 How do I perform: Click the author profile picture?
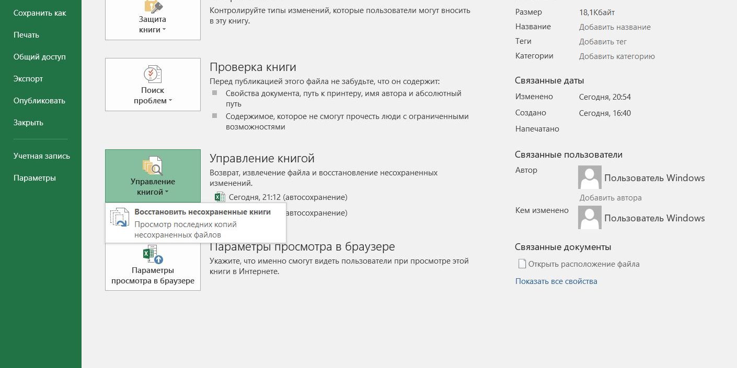590,177
